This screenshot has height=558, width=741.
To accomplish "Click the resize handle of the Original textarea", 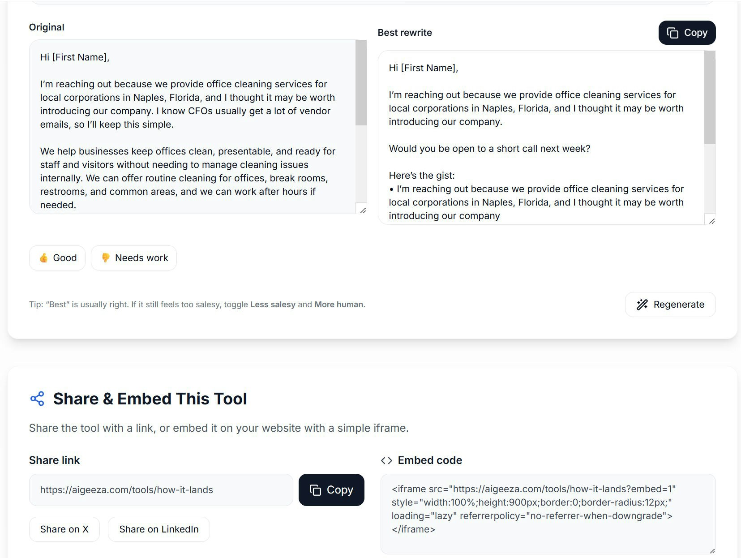I will 364,210.
